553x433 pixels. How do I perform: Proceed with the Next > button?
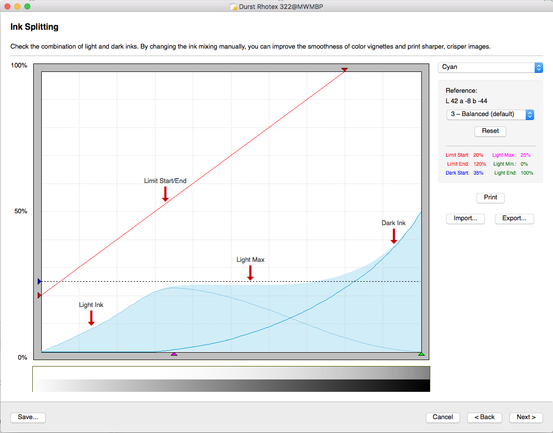tap(526, 418)
